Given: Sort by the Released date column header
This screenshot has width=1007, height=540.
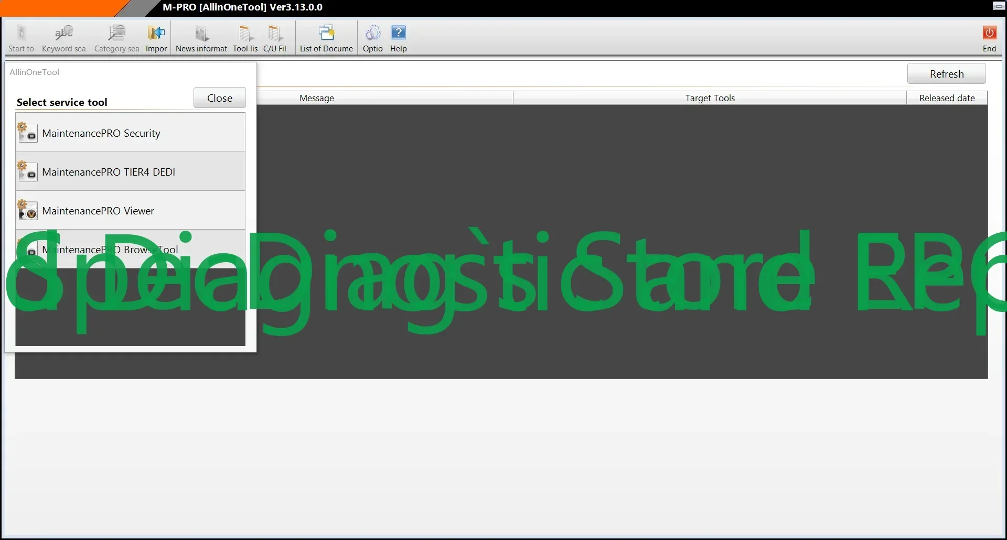Looking at the screenshot, I should 947,98.
